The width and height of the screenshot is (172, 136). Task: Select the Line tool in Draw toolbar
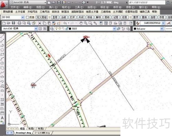coord(2,36)
